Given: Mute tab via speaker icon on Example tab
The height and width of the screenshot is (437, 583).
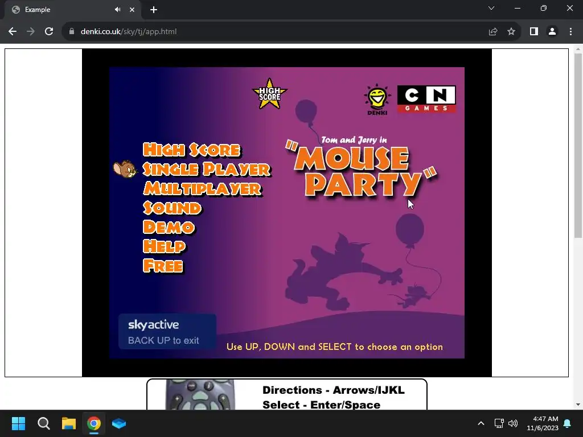Looking at the screenshot, I should (x=117, y=10).
